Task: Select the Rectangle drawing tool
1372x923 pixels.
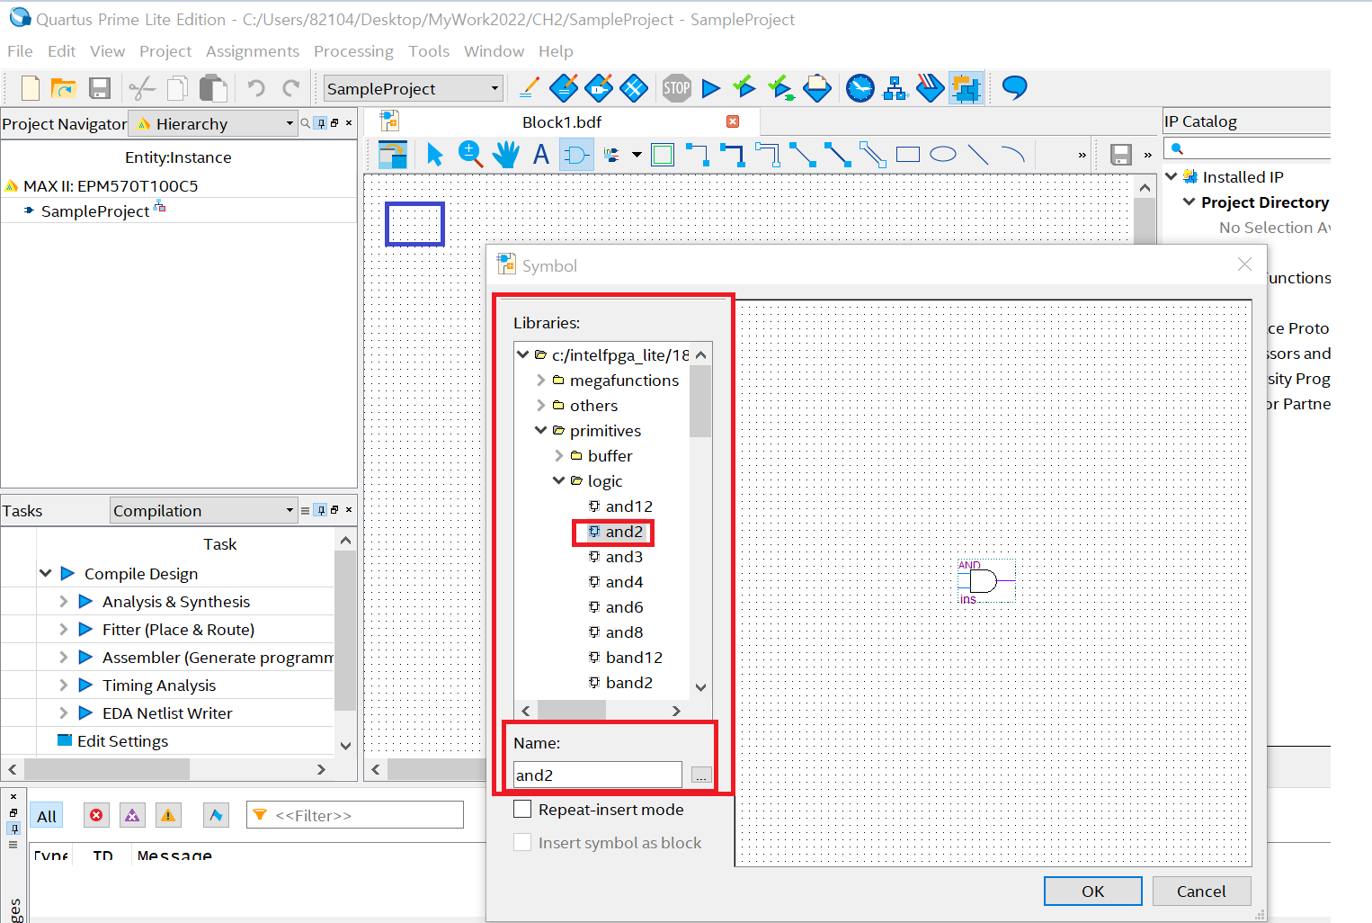Action: [x=908, y=155]
